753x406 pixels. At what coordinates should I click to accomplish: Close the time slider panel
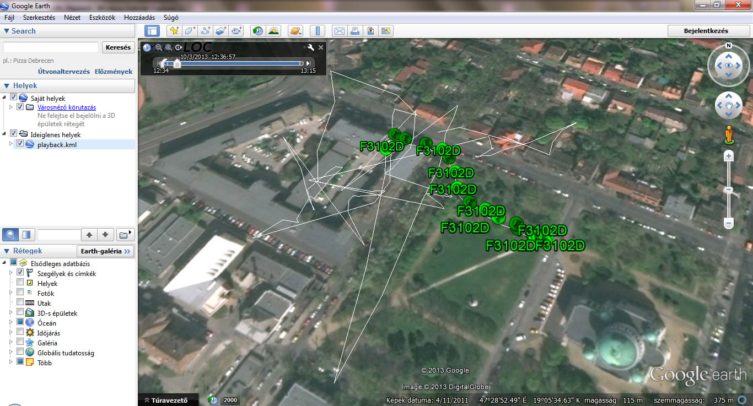click(321, 47)
